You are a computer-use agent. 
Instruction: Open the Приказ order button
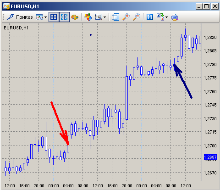(24, 17)
